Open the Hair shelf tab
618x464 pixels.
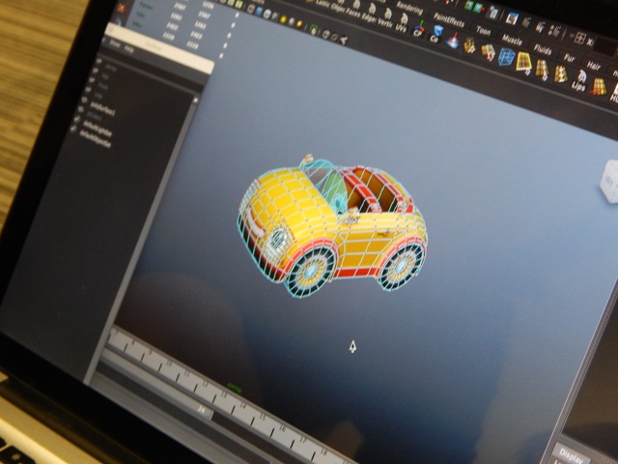593,65
